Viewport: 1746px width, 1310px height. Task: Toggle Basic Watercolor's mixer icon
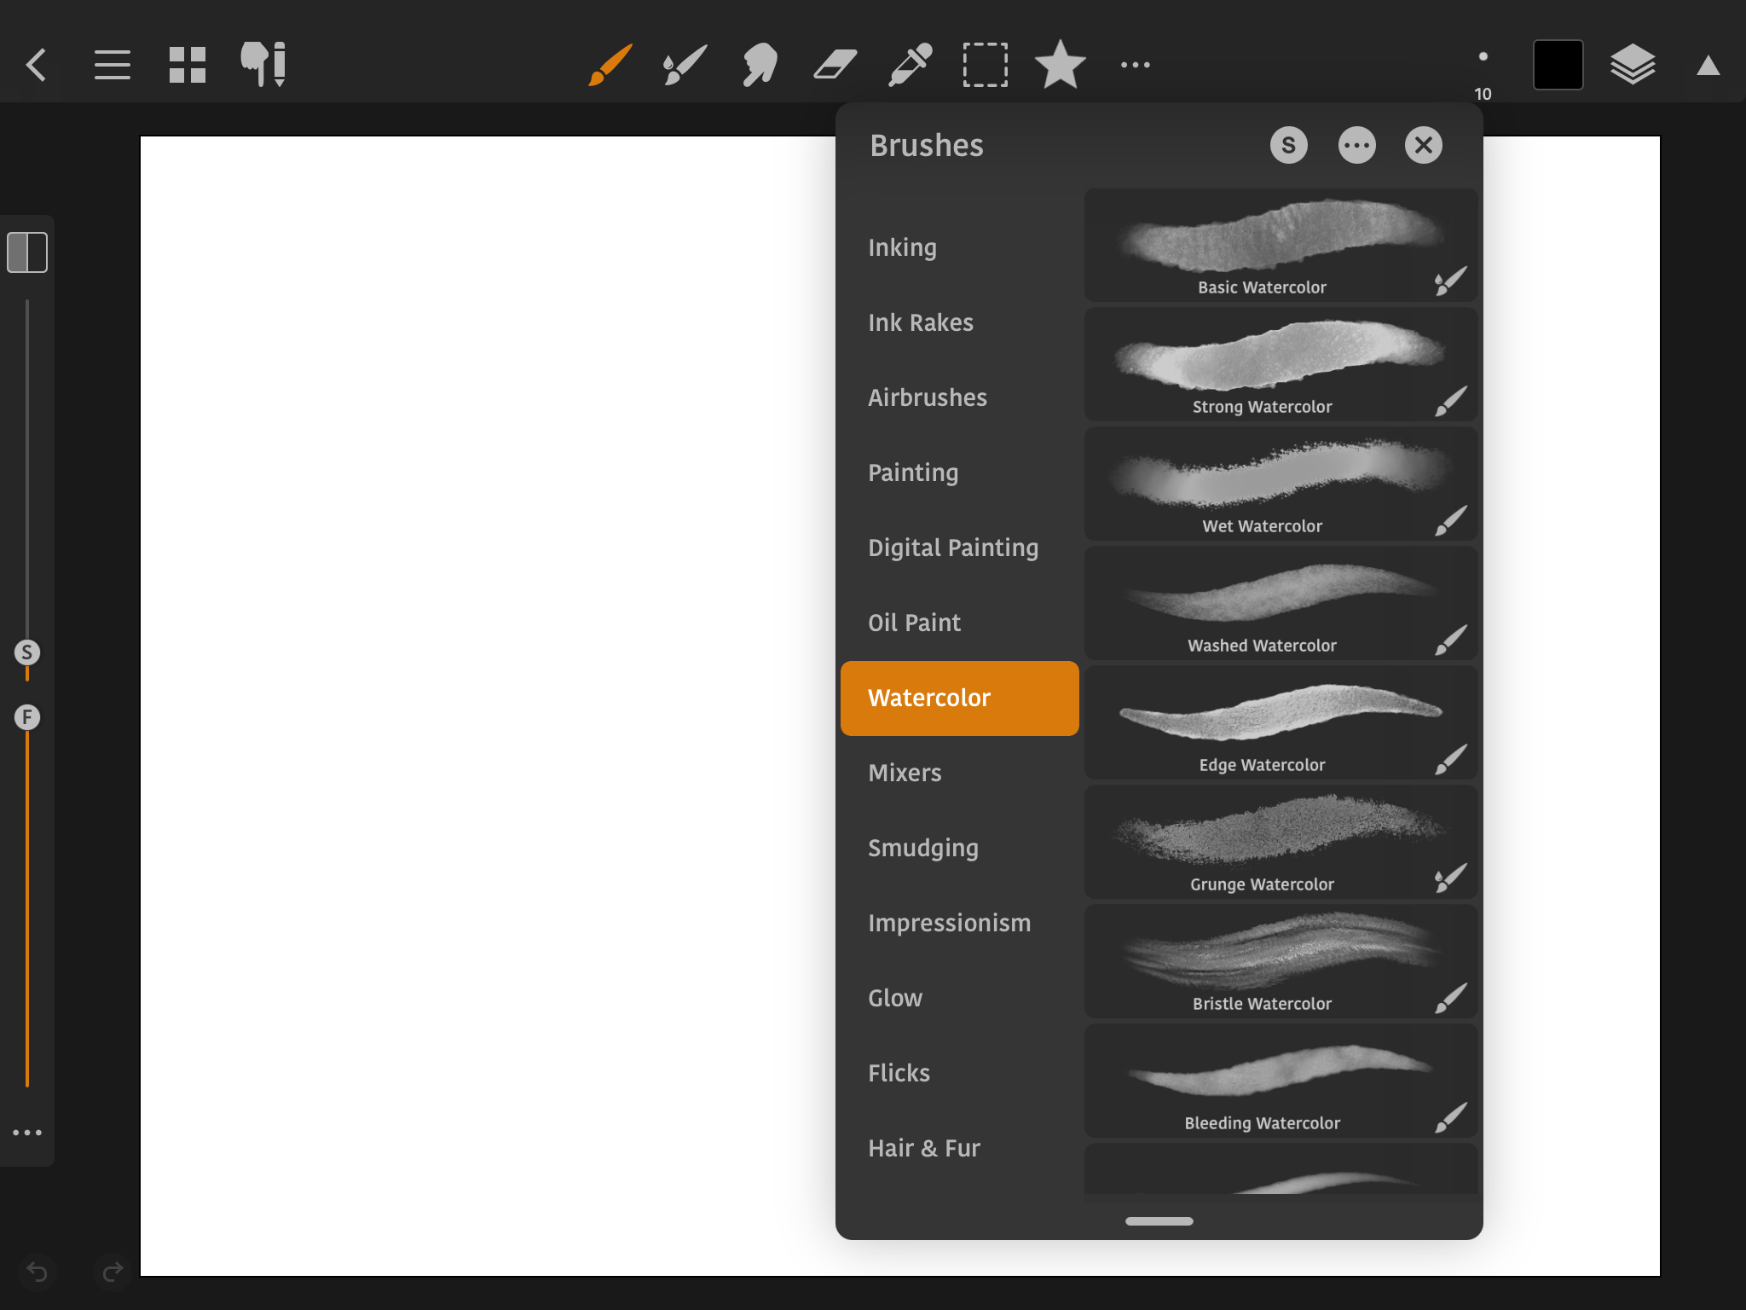1450,281
